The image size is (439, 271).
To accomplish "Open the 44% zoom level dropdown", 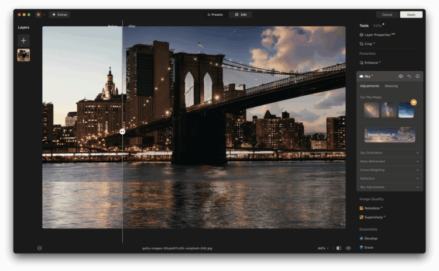I will pos(323,248).
